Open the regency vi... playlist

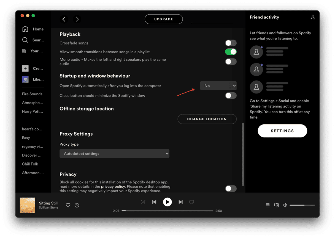coord(33,147)
